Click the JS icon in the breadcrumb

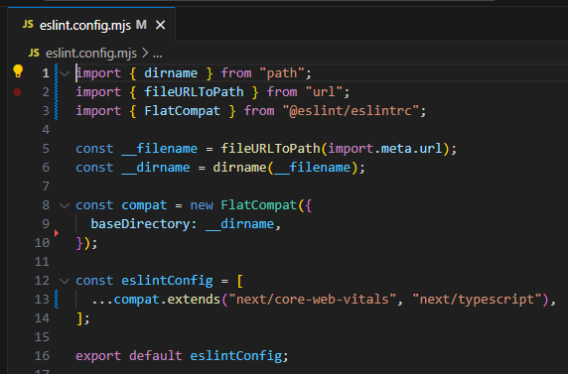coord(34,53)
